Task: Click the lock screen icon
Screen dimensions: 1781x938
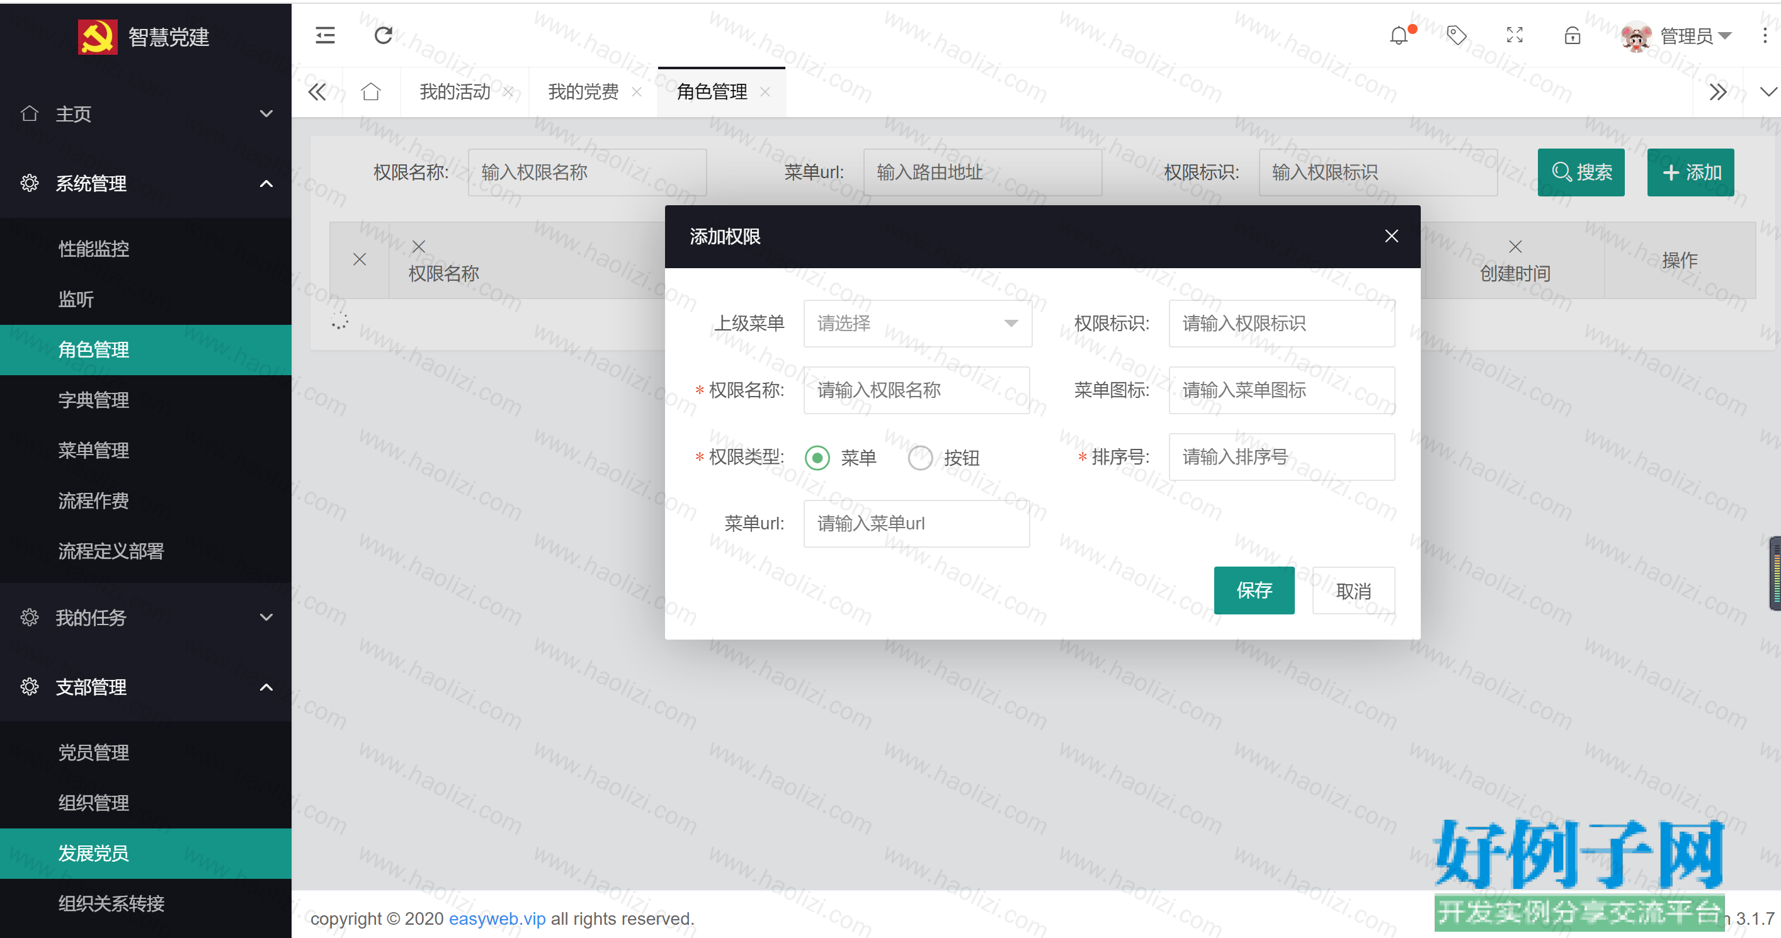Action: 1572,35
